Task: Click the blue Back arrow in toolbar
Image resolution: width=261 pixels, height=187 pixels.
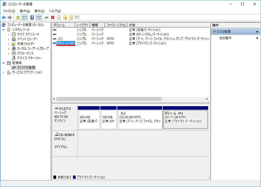Action: click(4, 17)
